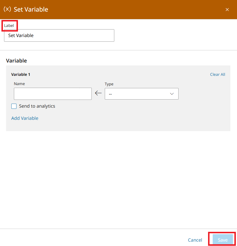The height and width of the screenshot is (246, 237).
Task: Click the Set Variable dialog title
Action: [31, 10]
